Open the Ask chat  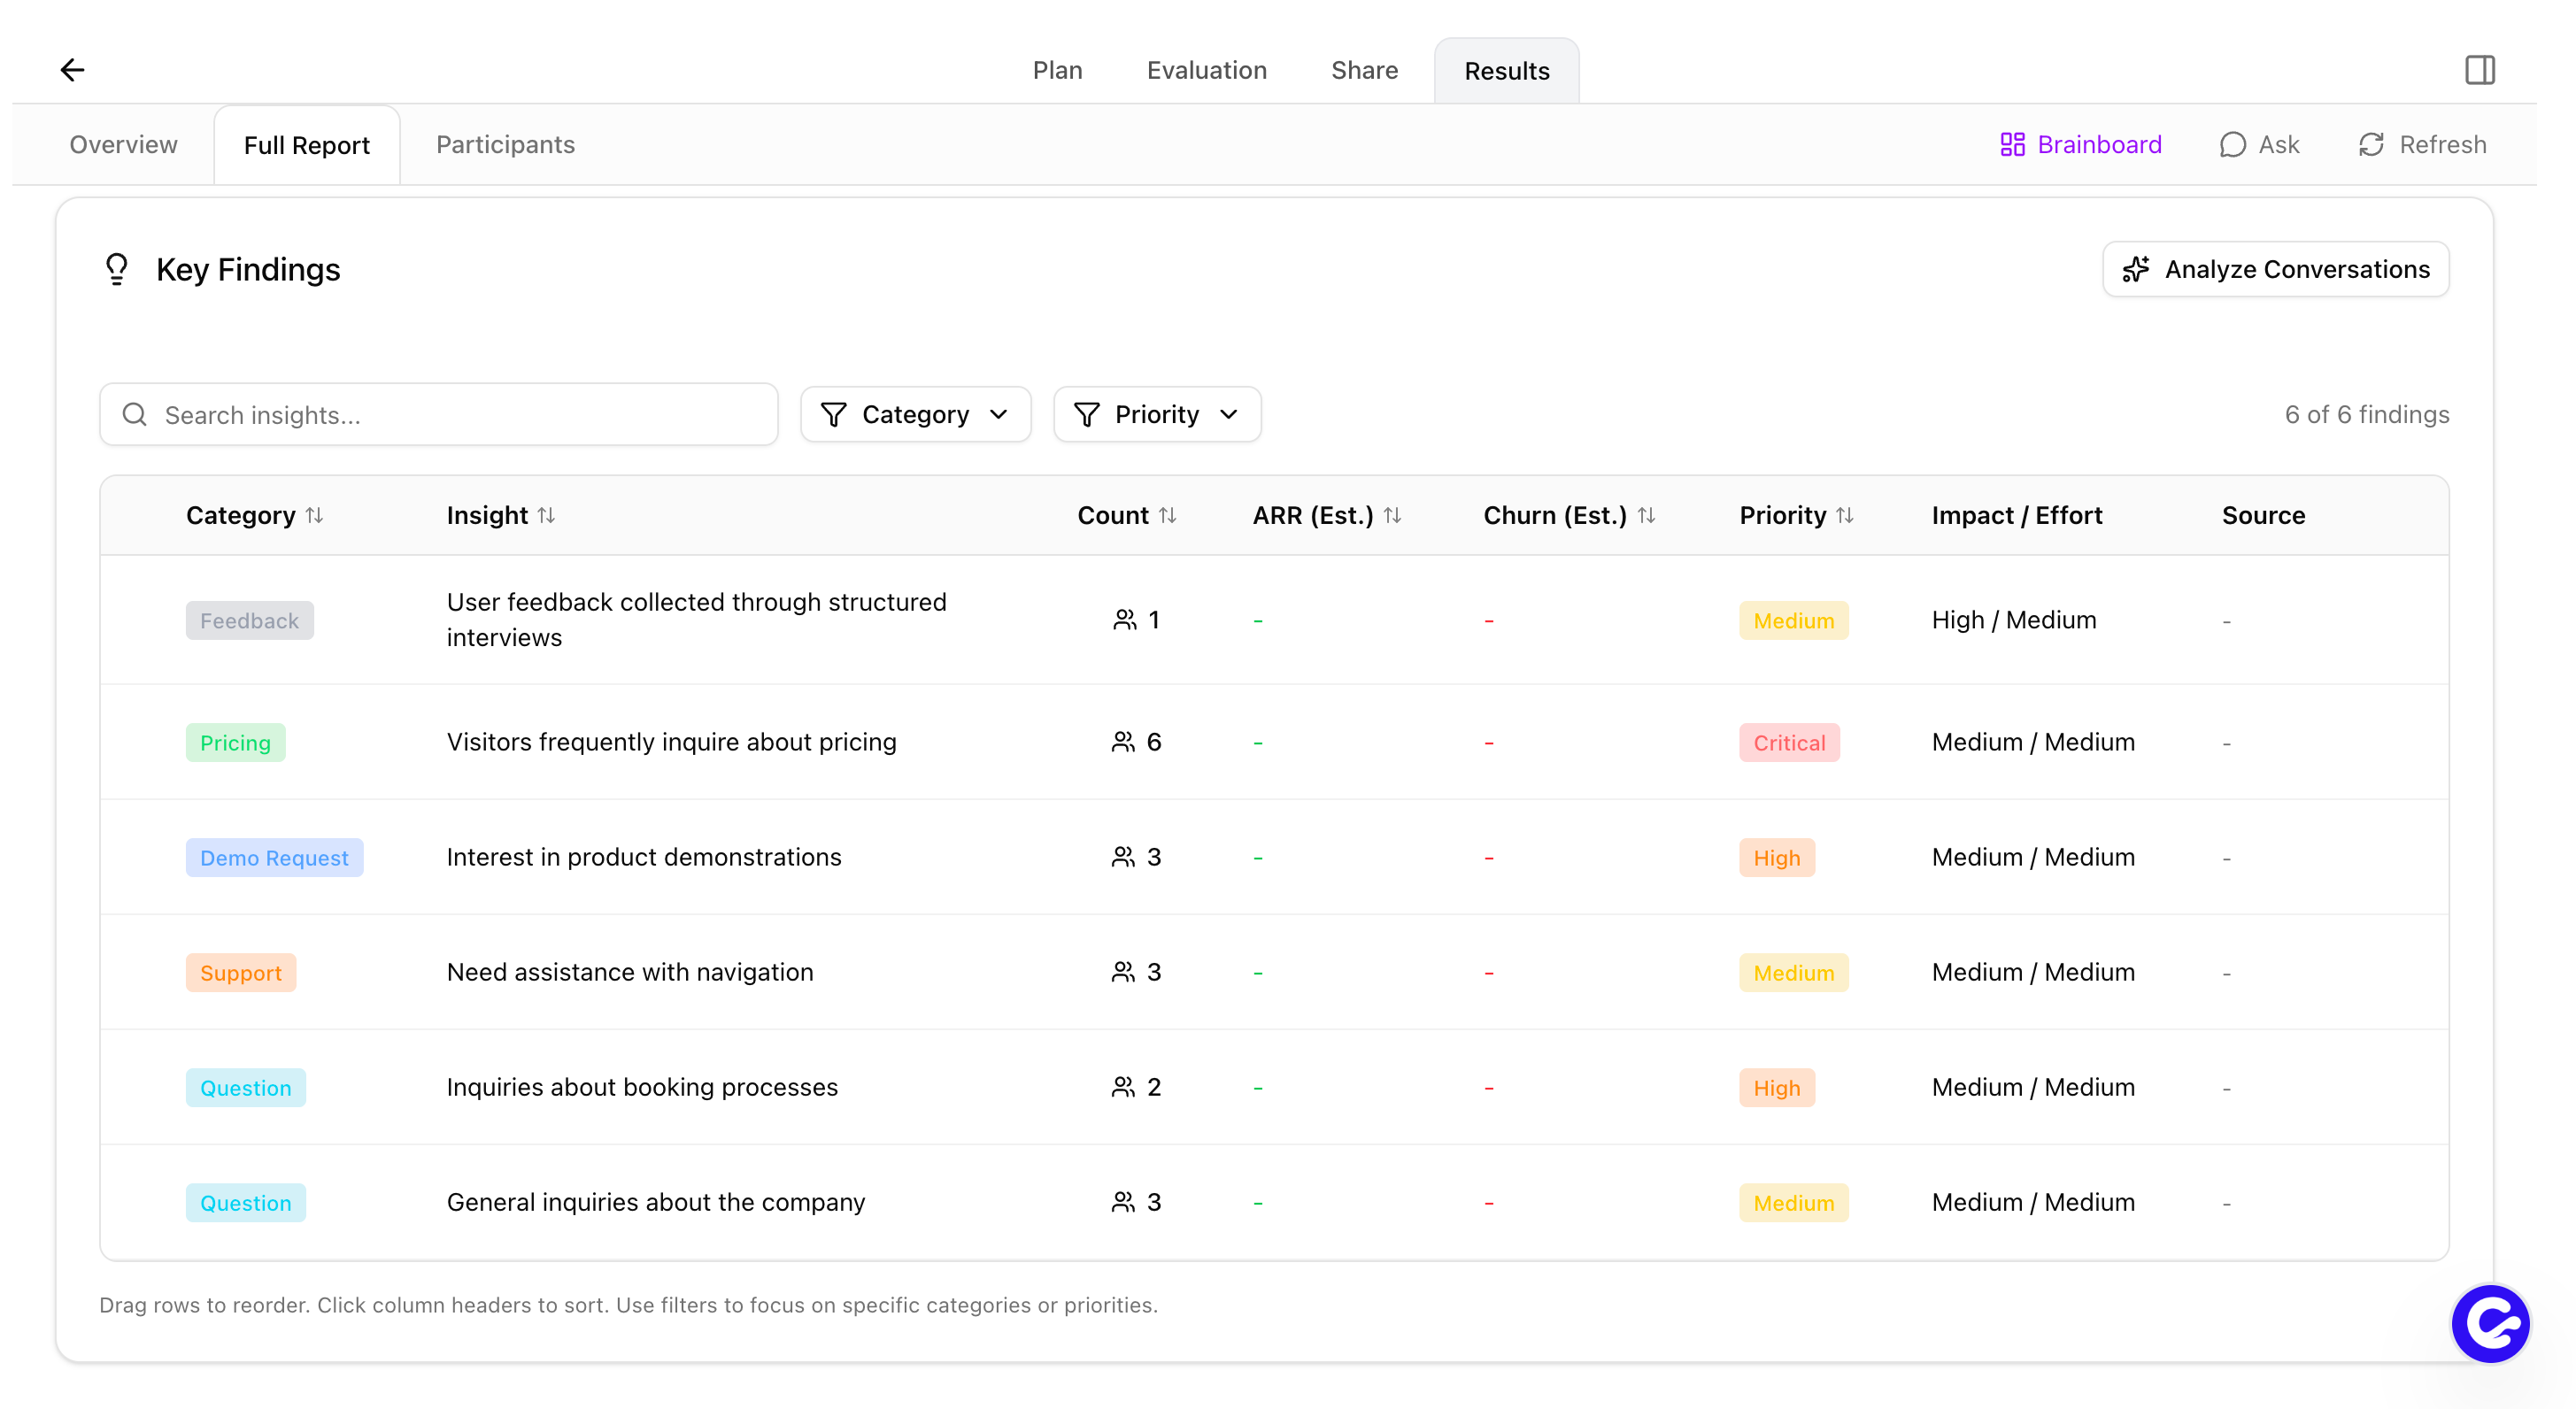[x=2260, y=145]
